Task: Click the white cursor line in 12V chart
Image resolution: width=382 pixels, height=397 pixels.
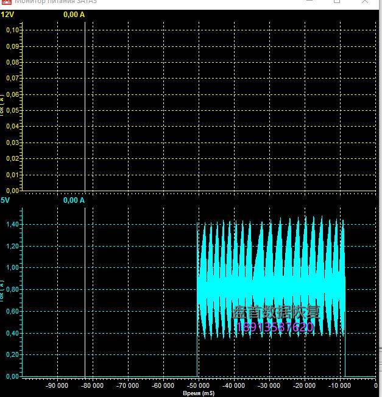Action: 85,107
